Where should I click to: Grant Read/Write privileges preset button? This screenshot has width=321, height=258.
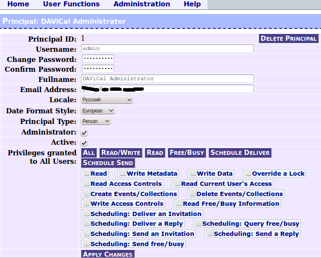[x=121, y=153]
